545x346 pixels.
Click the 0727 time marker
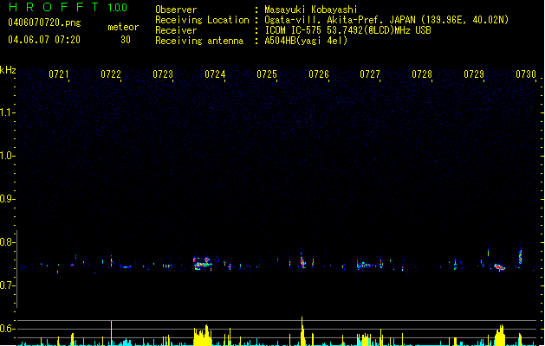(370, 74)
